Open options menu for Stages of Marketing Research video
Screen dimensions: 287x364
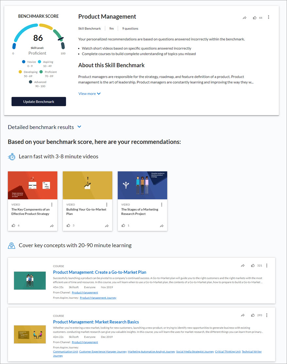coord(161,205)
